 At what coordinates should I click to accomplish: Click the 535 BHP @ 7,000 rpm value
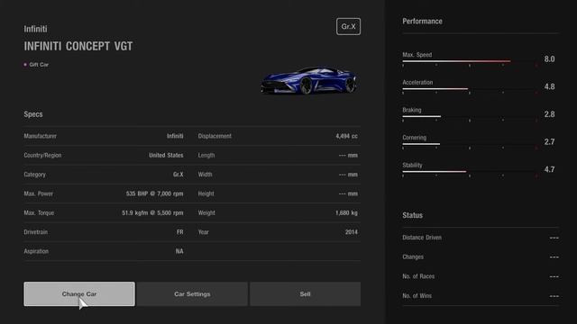(154, 193)
